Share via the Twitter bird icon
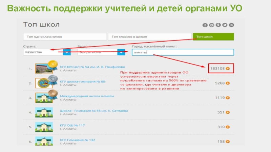 tap(225, 25)
